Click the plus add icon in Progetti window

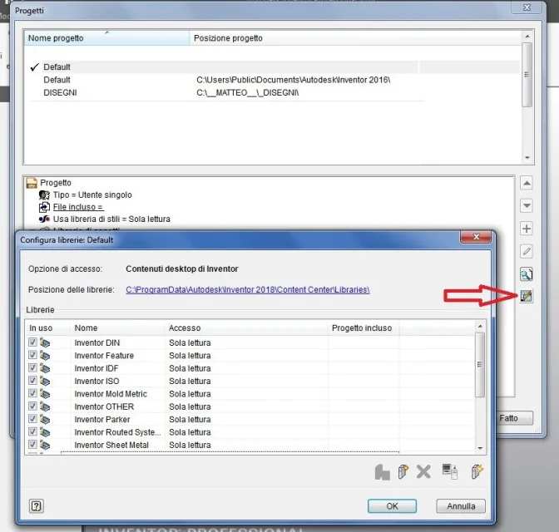(x=527, y=229)
